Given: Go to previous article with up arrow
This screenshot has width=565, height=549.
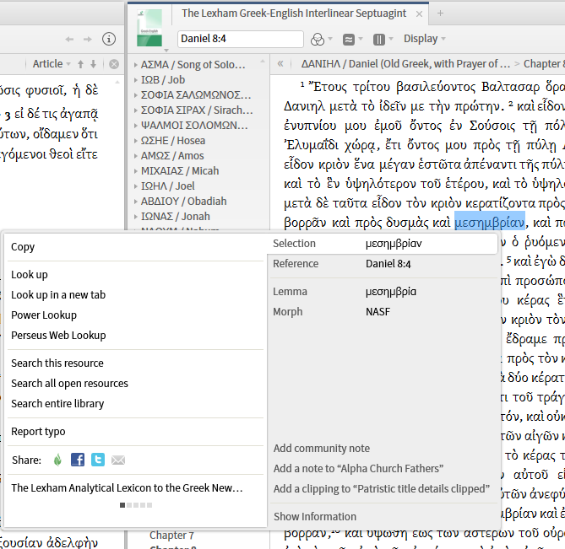Looking at the screenshot, I should pyautogui.click(x=81, y=64).
